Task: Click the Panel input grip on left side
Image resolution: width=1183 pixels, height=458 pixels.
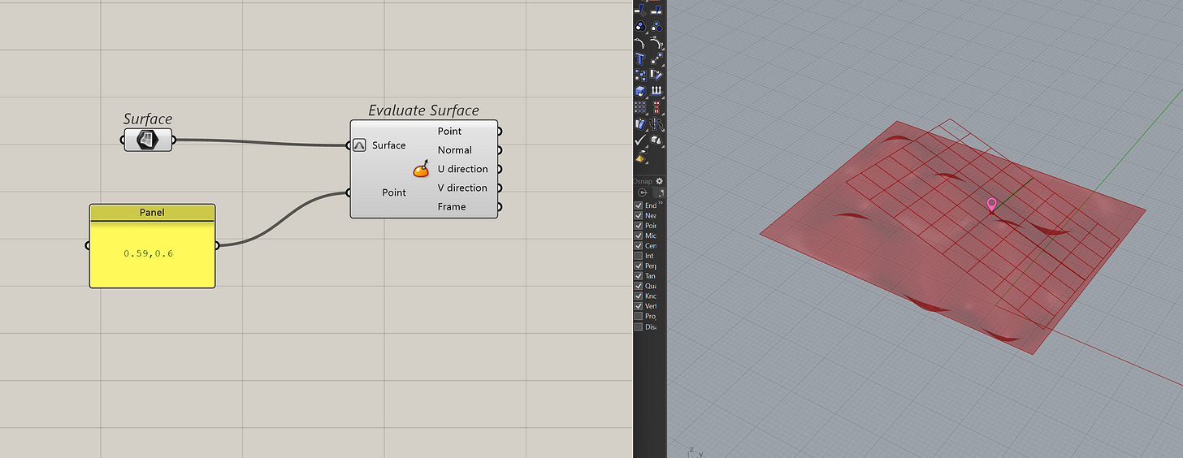Action: [x=88, y=245]
